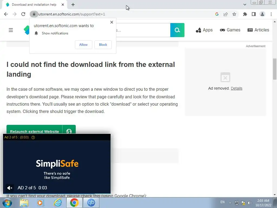Click the Advertisement label
The height and width of the screenshot is (208, 277).
[256, 46]
